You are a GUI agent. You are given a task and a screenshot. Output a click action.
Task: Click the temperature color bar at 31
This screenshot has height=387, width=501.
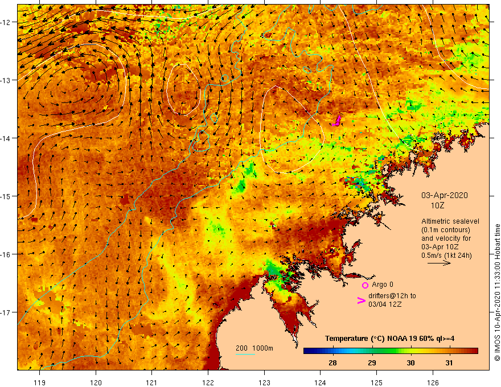click(x=449, y=351)
